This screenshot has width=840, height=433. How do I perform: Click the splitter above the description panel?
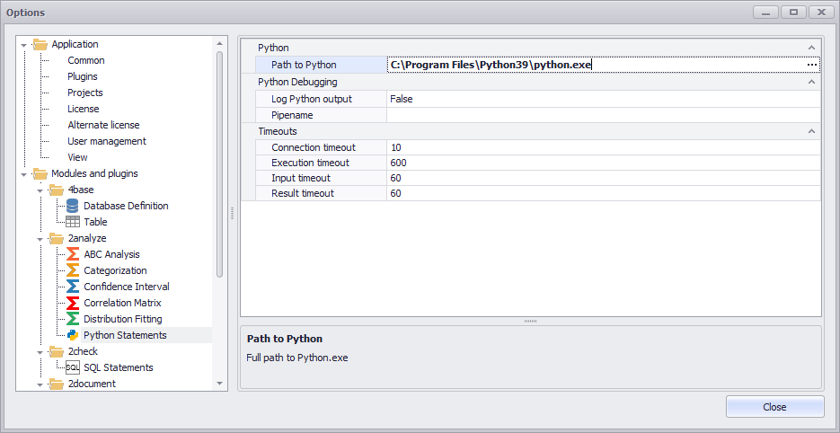[530, 321]
